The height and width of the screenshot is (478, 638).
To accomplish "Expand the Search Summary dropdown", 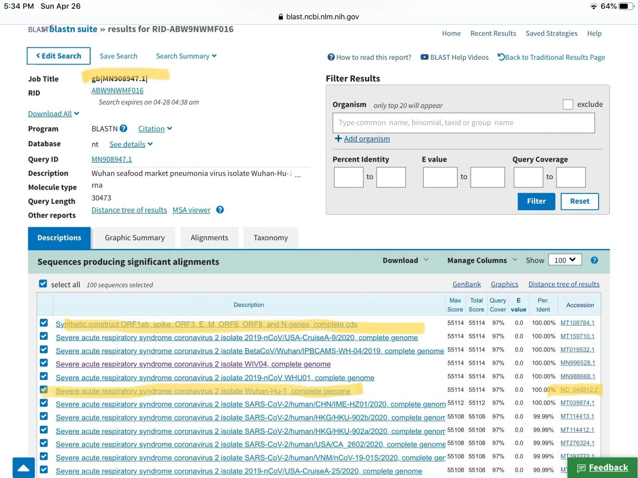I will 186,56.
